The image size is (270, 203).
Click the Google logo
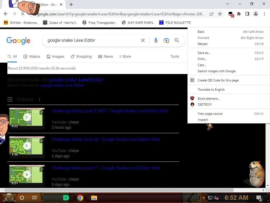(18, 41)
